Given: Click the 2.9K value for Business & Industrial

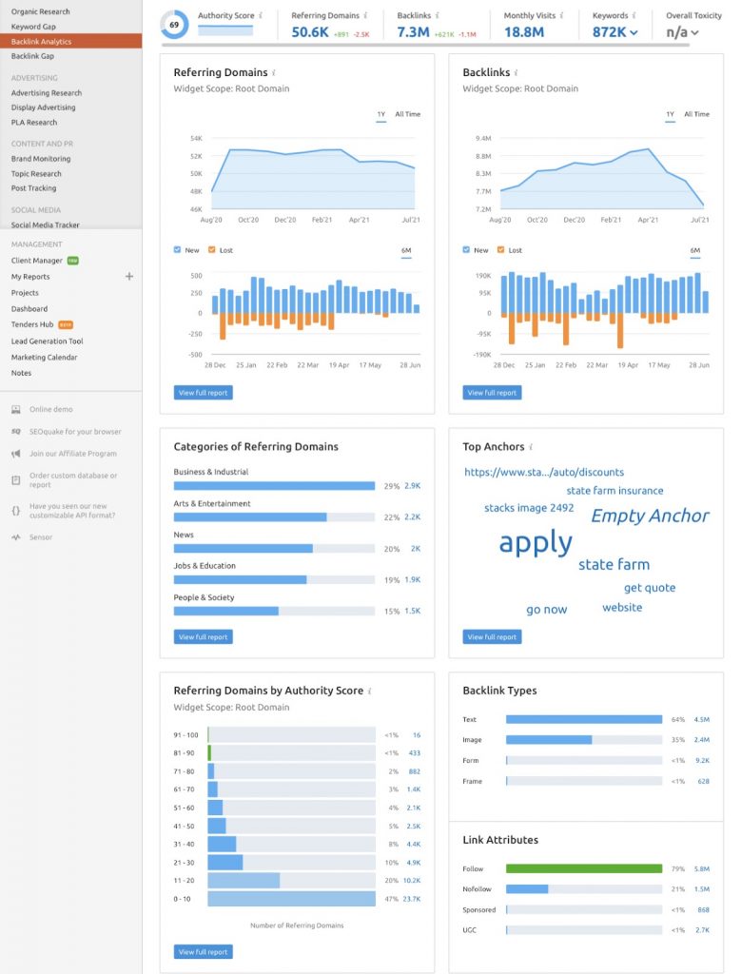Looking at the screenshot, I should pos(413,486).
